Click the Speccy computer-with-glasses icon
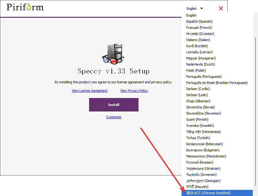 [x=113, y=54]
